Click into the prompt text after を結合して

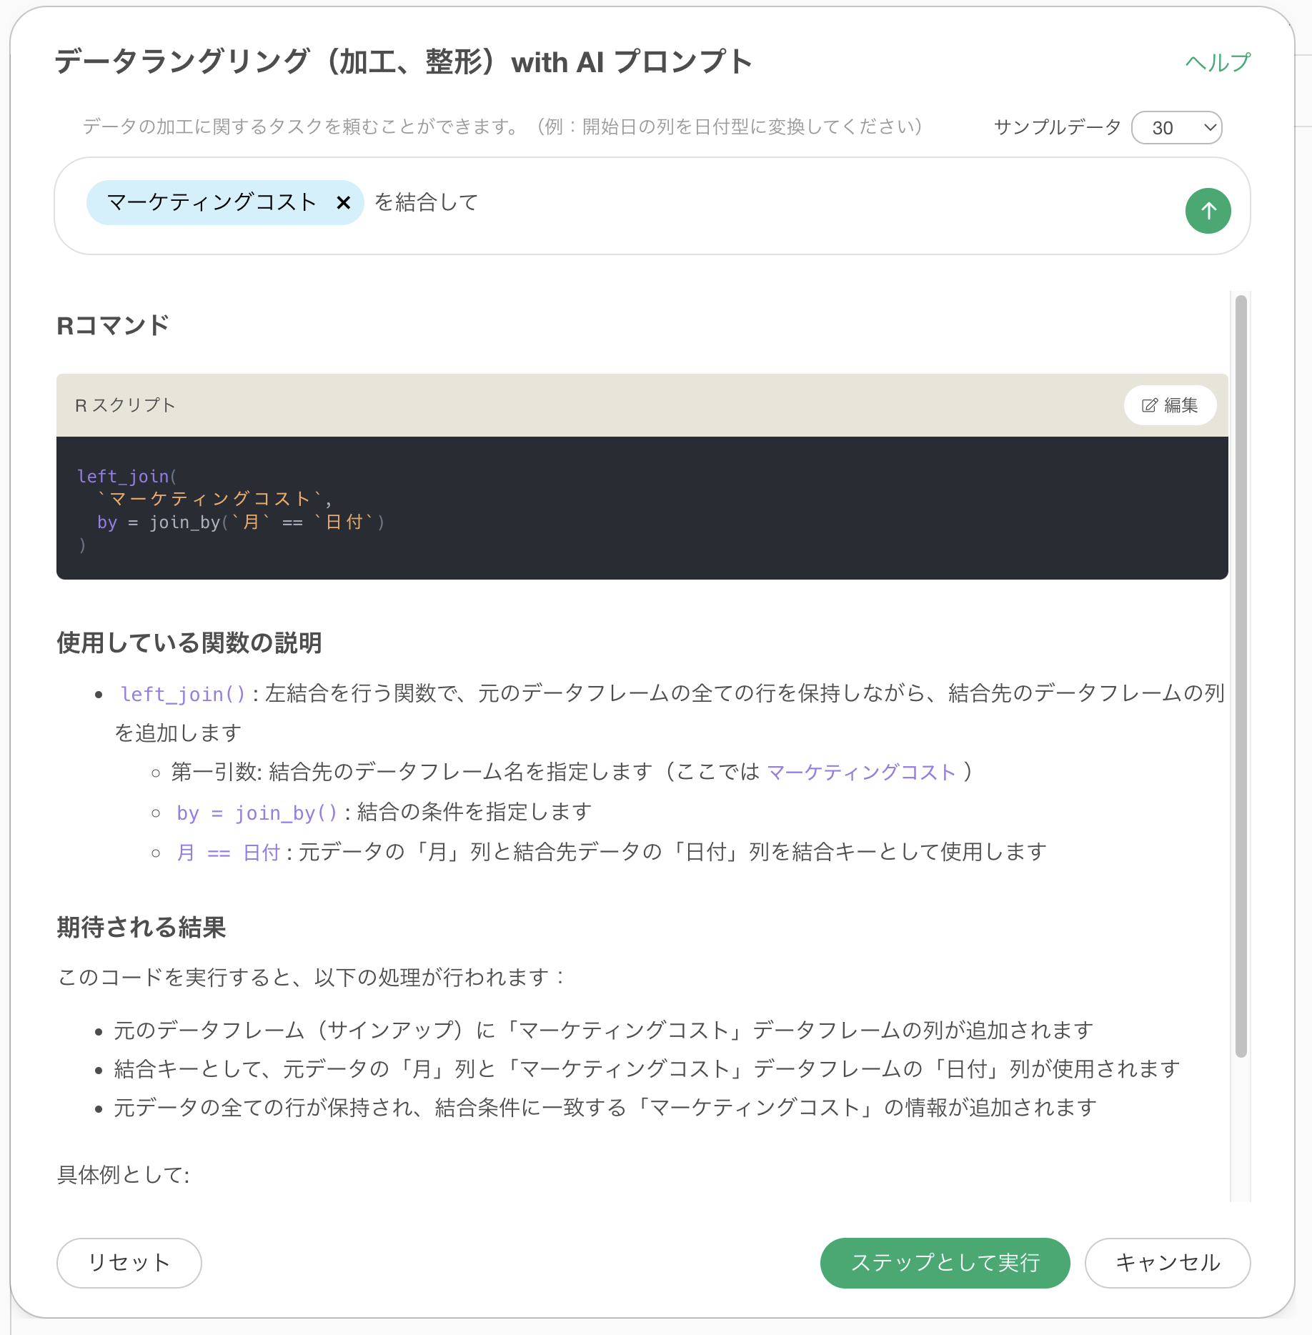(786, 203)
